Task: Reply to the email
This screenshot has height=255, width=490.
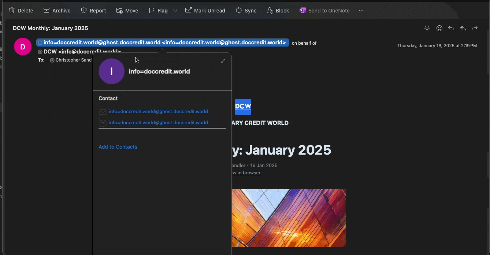Action: (451, 28)
